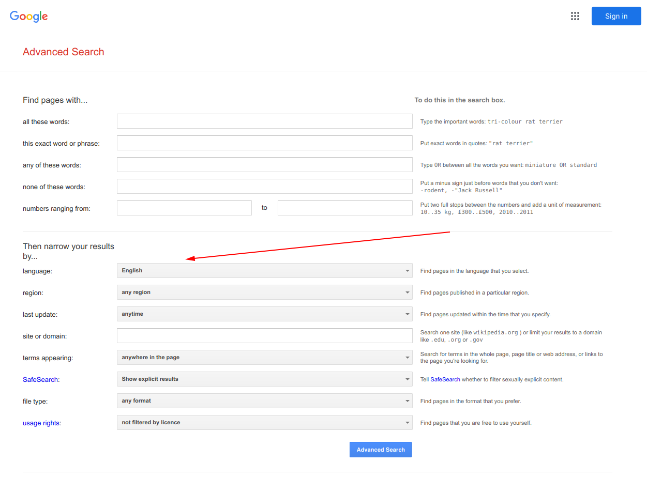The image size is (647, 478).
Task: Click the 'Then narrow your results by...' heading
Action: pos(68,251)
